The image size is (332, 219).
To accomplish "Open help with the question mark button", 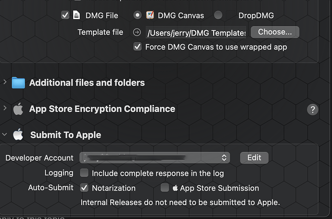I will [x=313, y=110].
